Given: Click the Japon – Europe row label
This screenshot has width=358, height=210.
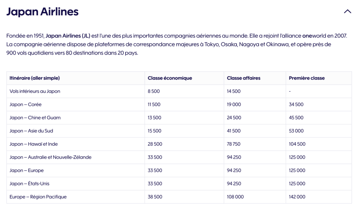Looking at the screenshot, I should (27, 171).
